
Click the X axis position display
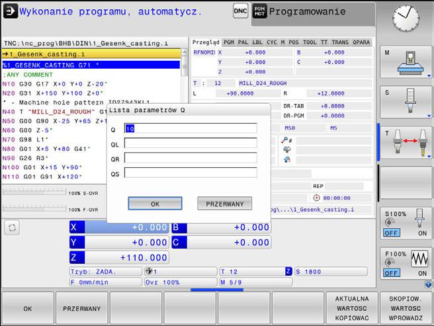click(119, 227)
